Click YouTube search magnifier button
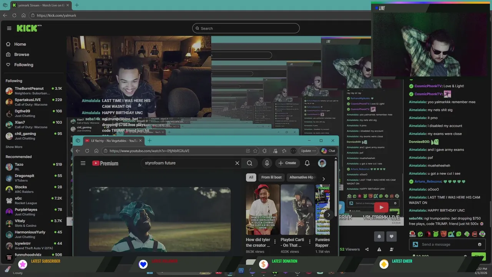This screenshot has width=492, height=277. pos(249,163)
